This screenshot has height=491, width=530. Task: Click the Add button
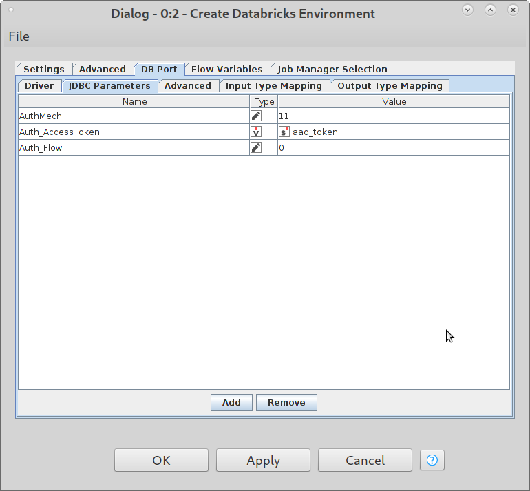click(231, 402)
